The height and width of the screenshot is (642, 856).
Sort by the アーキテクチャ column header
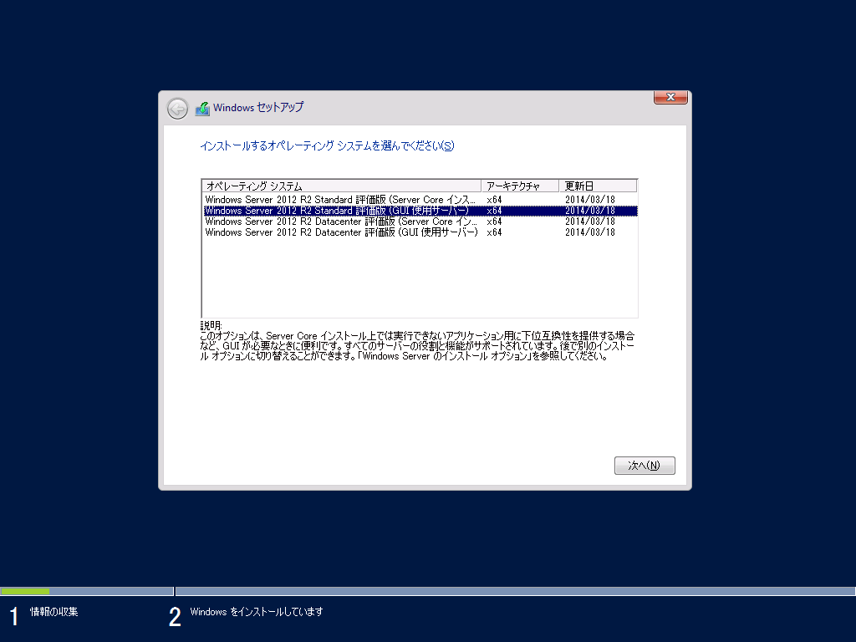(513, 186)
